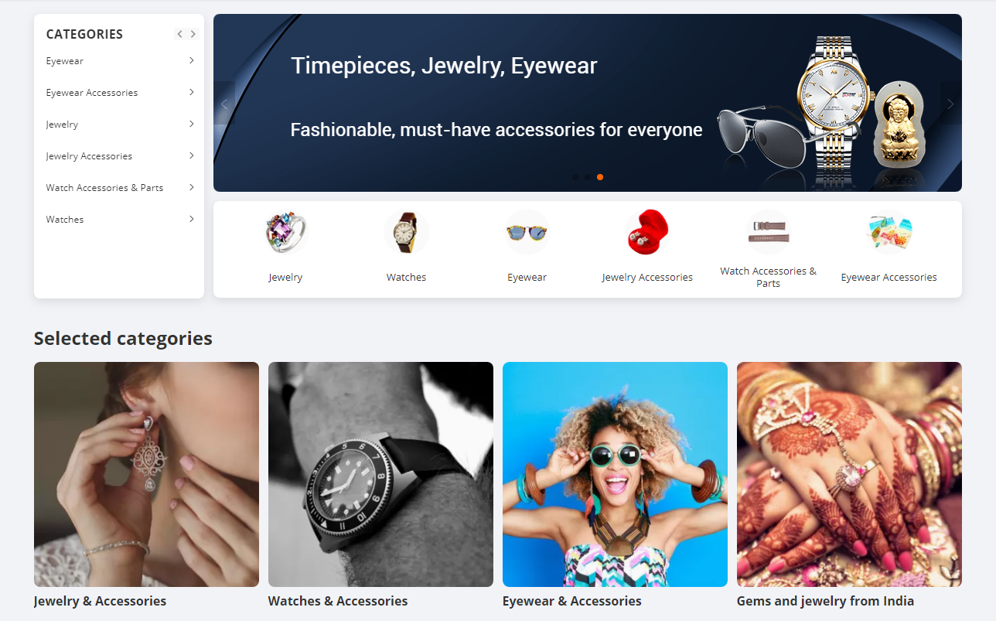Select the second banner carousel dot
The image size is (996, 621).
tap(588, 177)
